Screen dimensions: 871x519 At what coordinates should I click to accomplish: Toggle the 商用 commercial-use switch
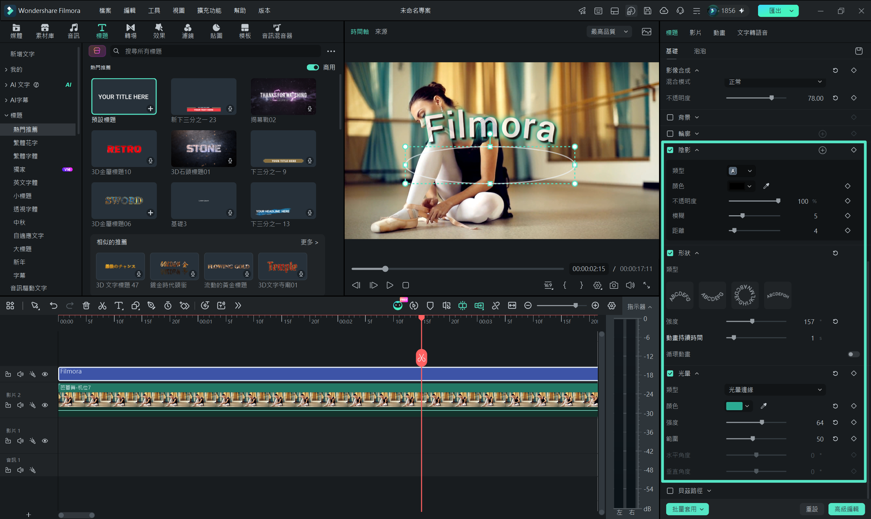coord(313,67)
